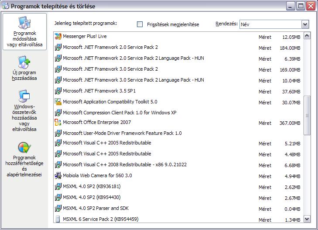
Task: Select Visual C++ 2008 Redistributable x86 9.0.21022
Action: [x=178, y=165]
